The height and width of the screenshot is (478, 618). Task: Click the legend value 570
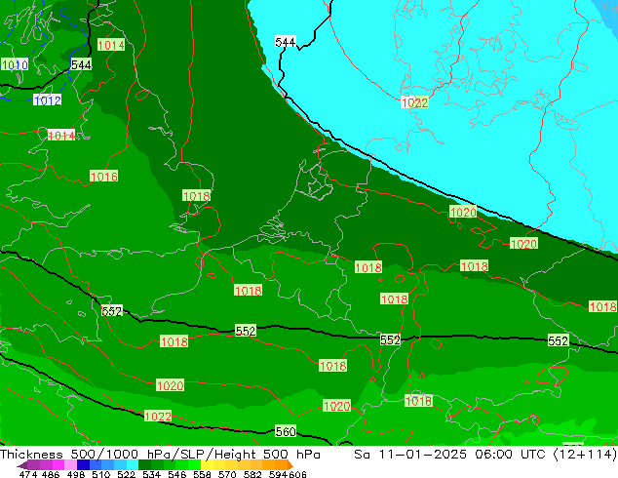pyautogui.click(x=227, y=474)
